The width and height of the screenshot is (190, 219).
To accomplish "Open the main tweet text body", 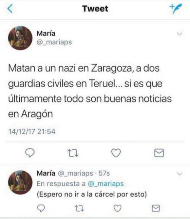I will (90, 91).
